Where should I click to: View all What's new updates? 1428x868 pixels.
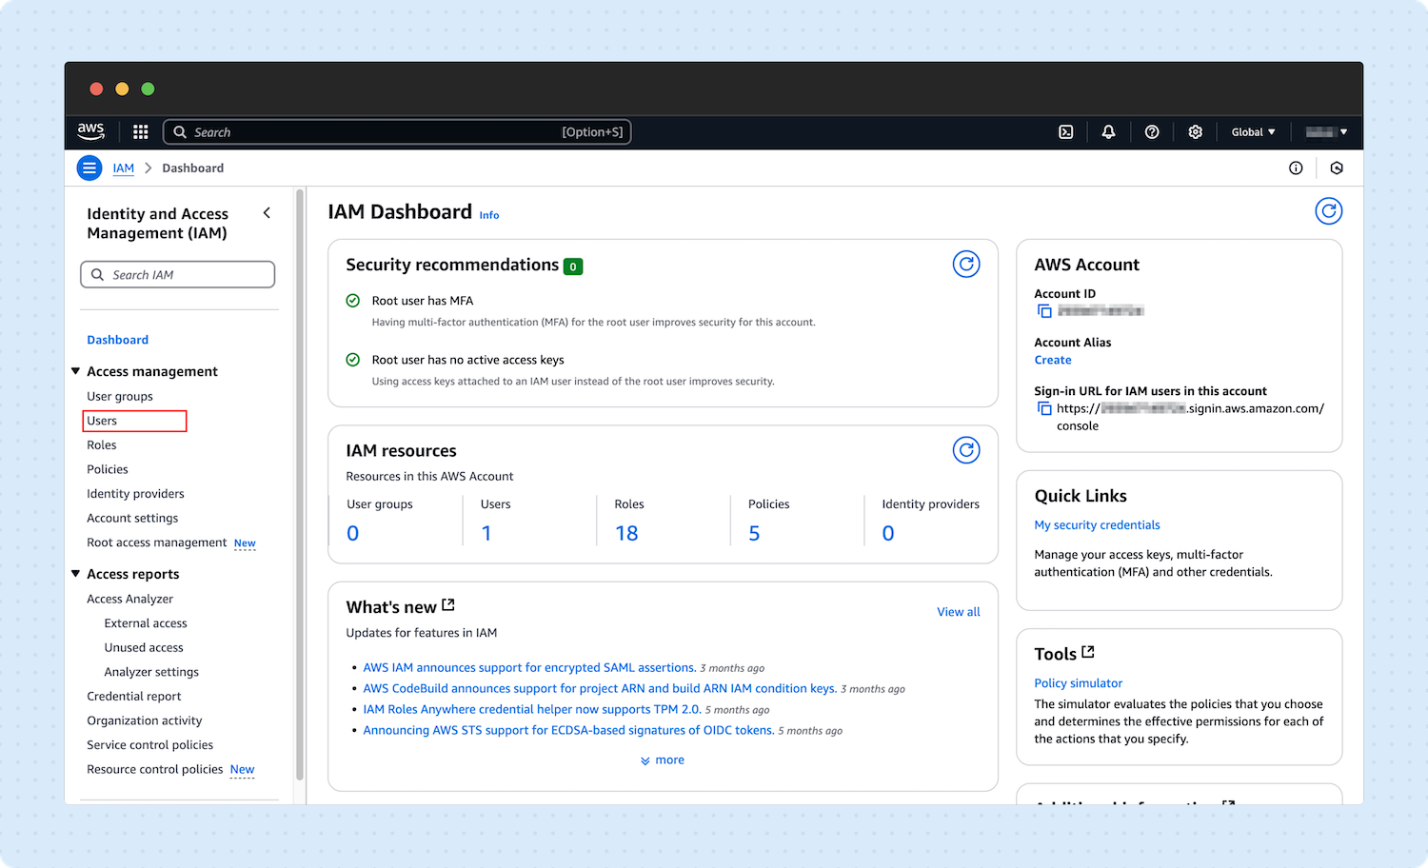959,612
